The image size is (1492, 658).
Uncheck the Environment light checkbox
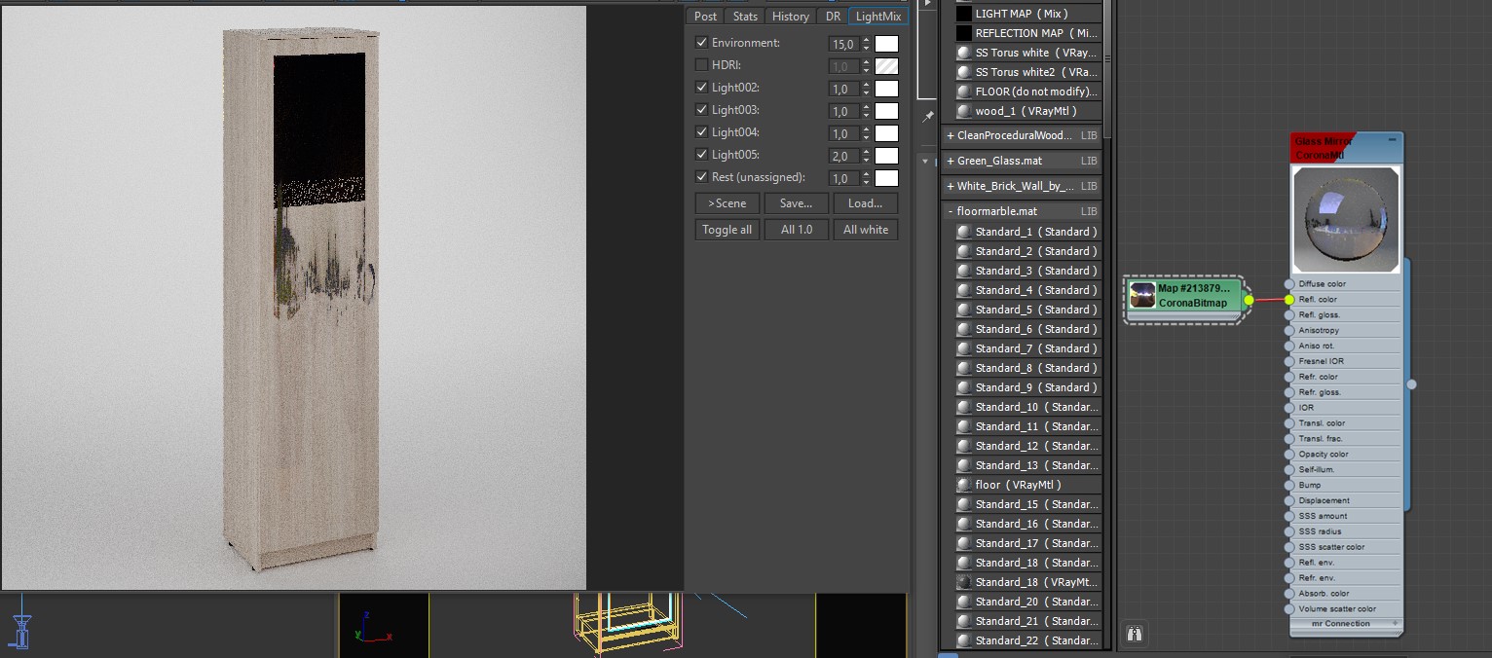point(701,43)
